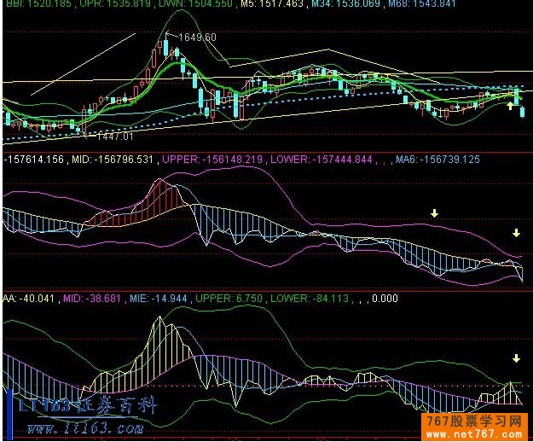Select the AA -40.041 label in bottom panel
This screenshot has height=442, width=533.
[x=22, y=300]
